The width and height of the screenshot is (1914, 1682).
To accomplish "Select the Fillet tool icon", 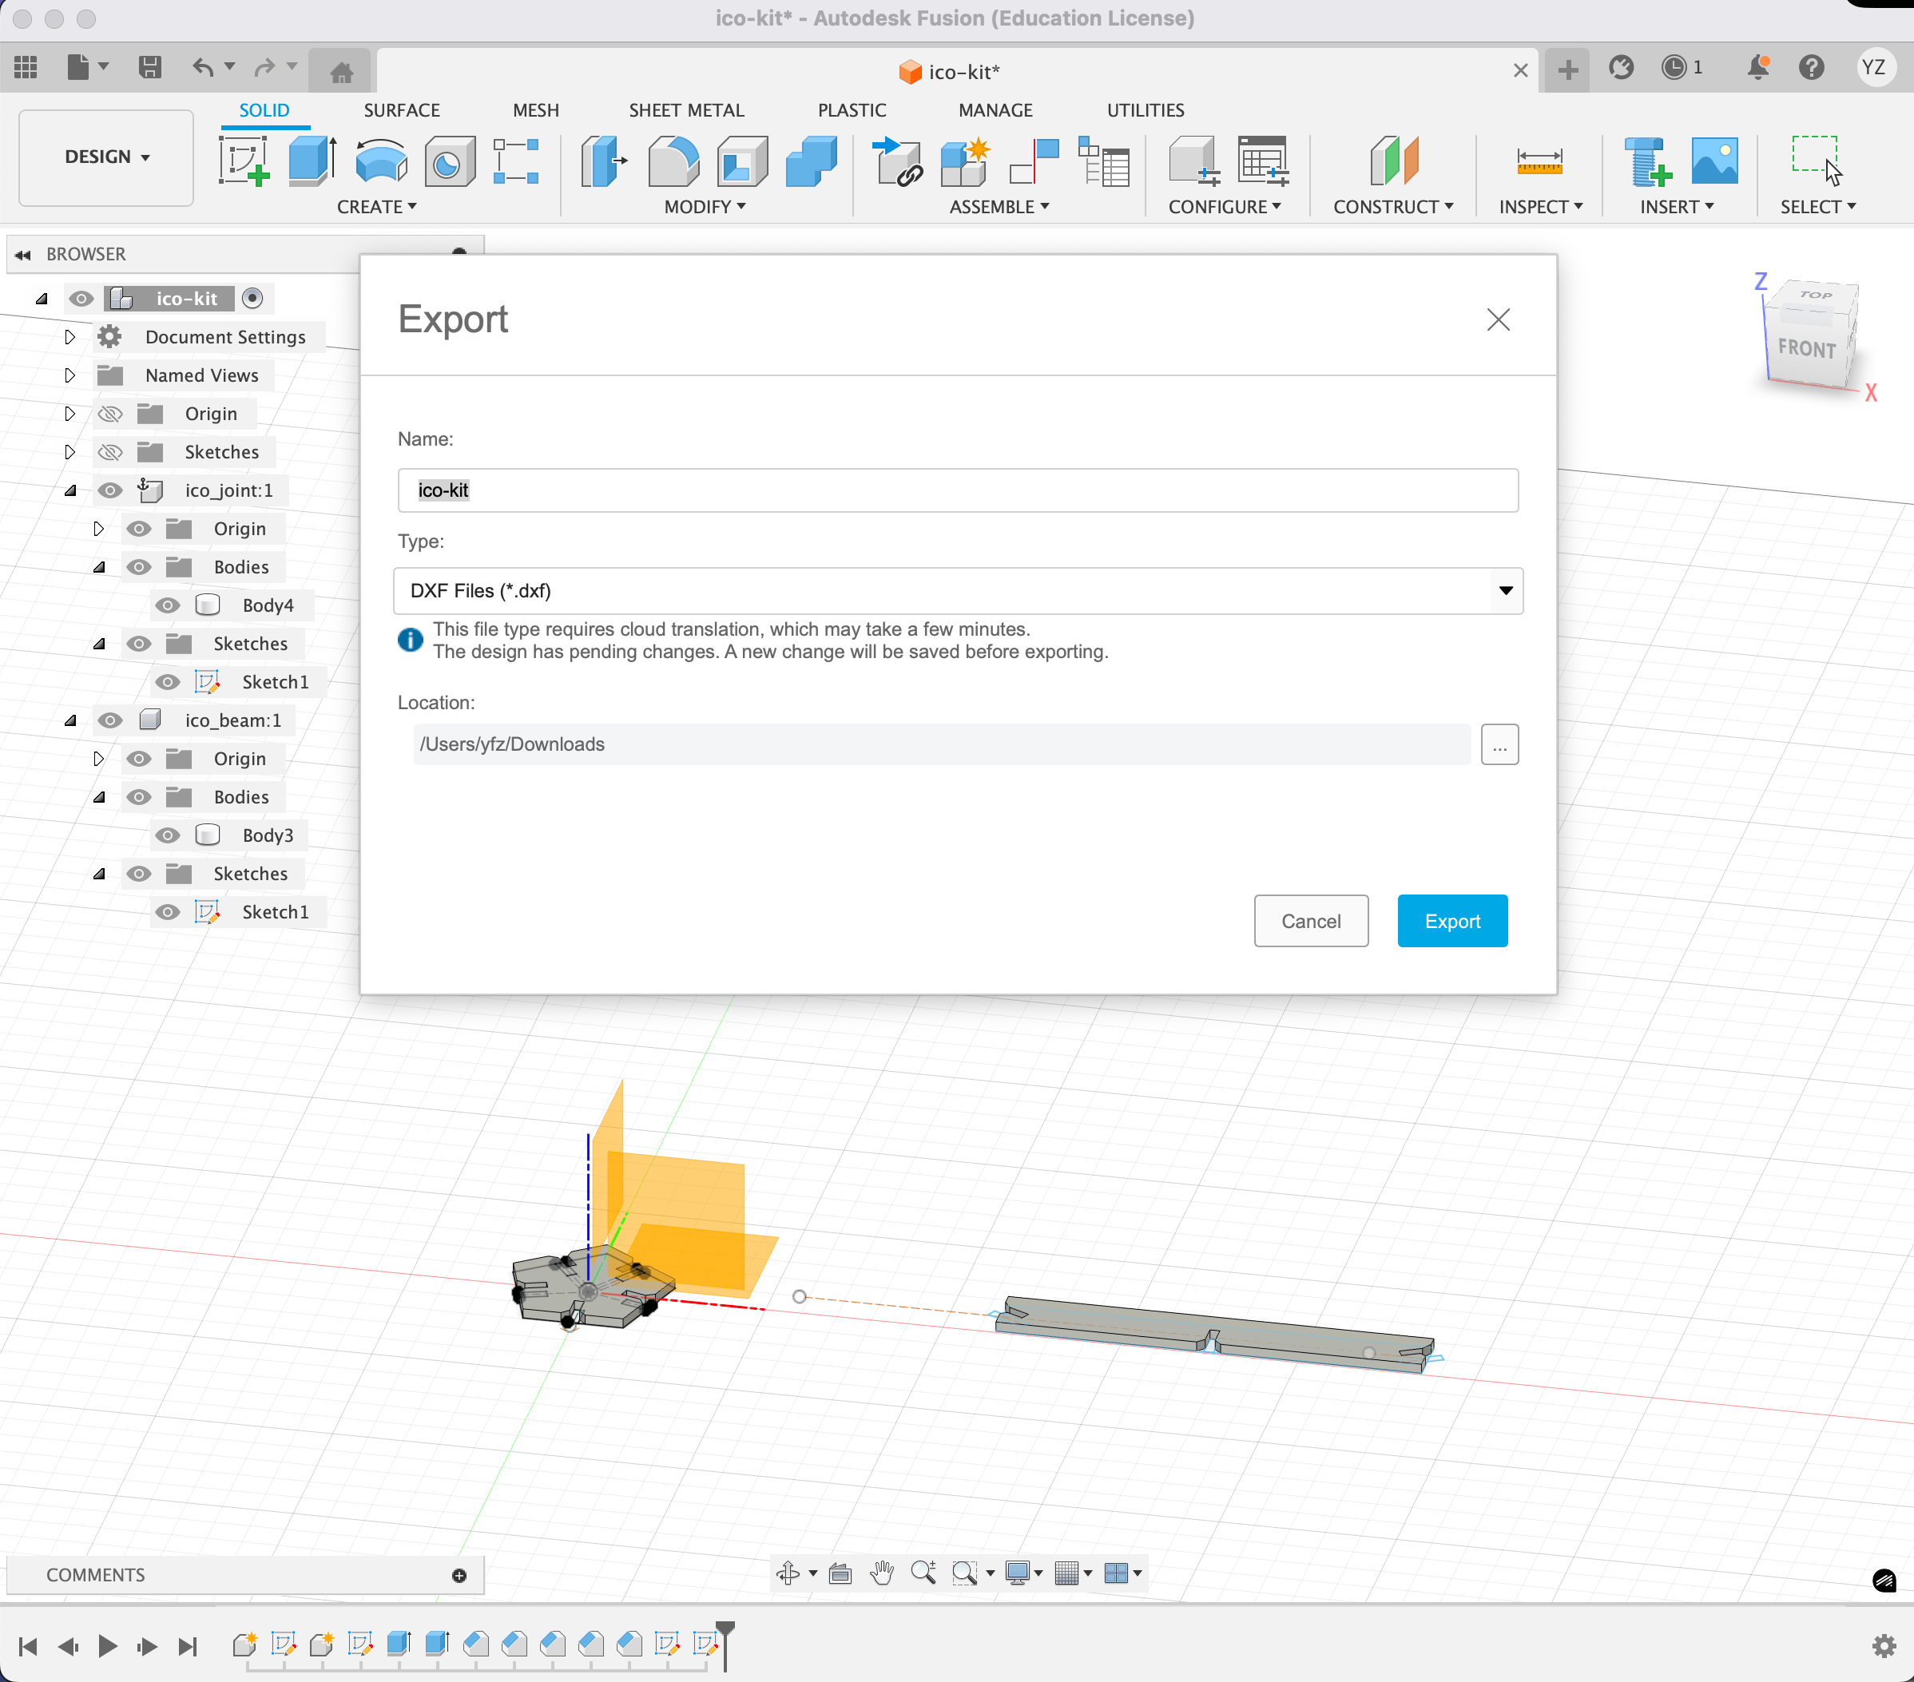I will click(673, 161).
